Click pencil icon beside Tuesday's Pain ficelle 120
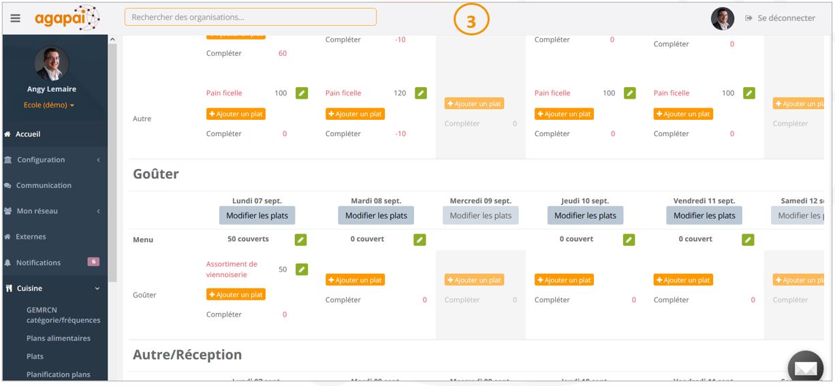 tap(421, 93)
